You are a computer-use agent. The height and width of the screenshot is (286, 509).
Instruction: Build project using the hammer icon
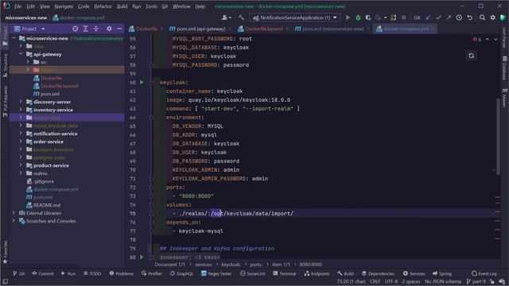(241, 17)
